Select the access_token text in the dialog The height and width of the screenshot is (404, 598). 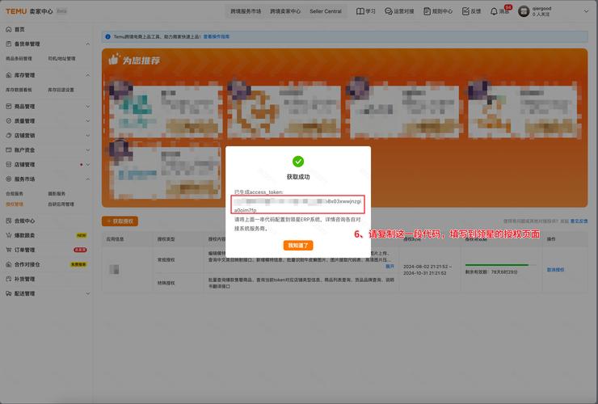298,205
